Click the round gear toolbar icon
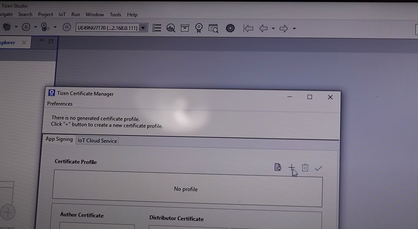418x229 pixels. [230, 28]
